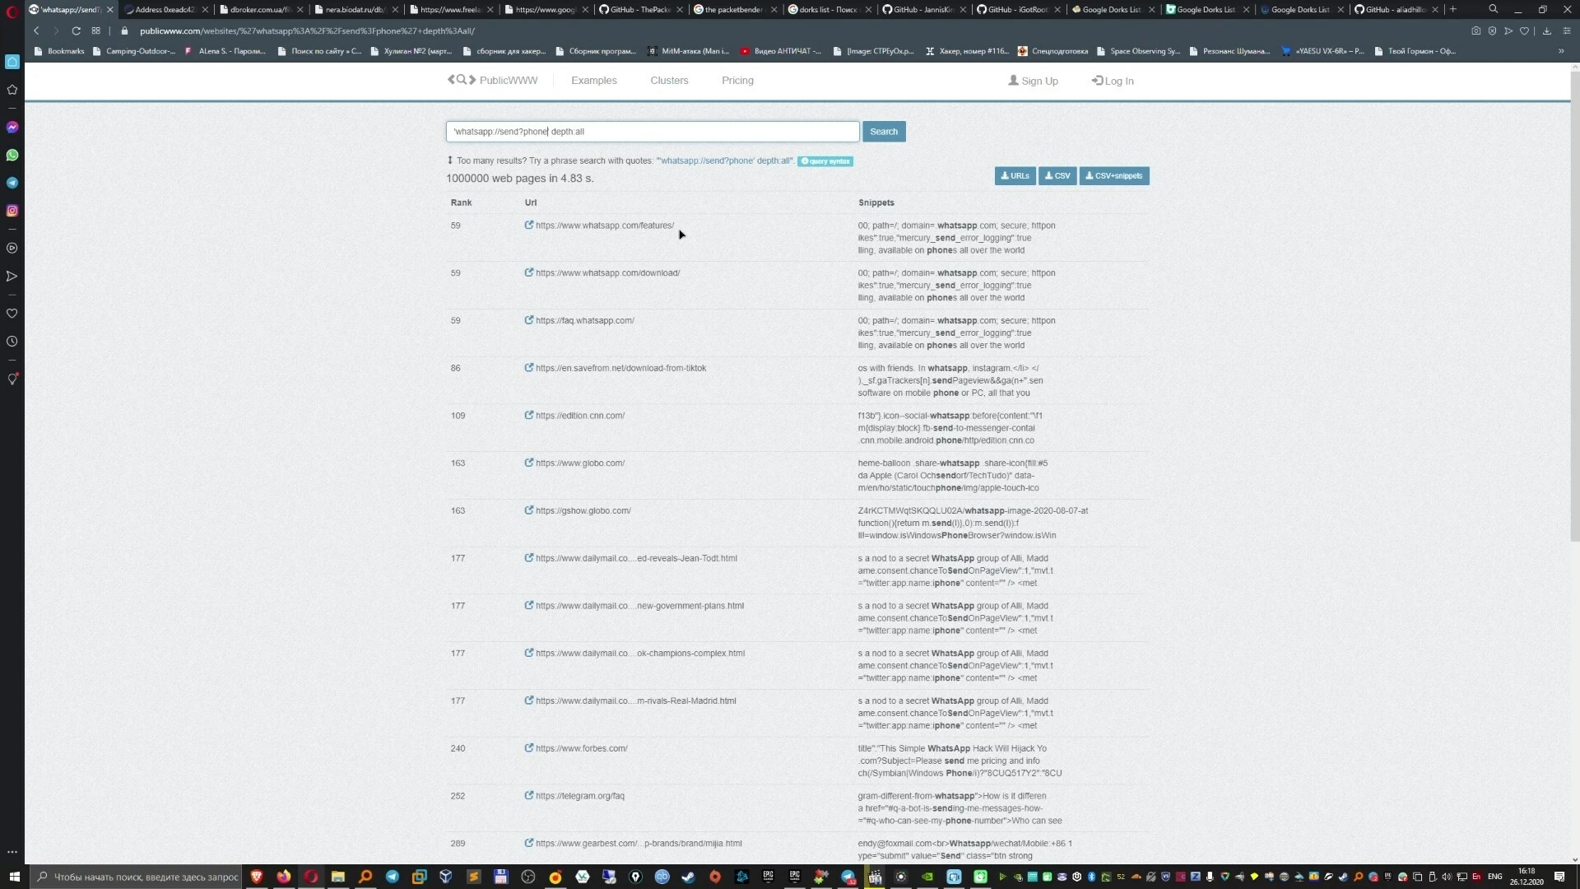The width and height of the screenshot is (1580, 889).
Task: Click the blue Search button
Action: click(x=884, y=132)
